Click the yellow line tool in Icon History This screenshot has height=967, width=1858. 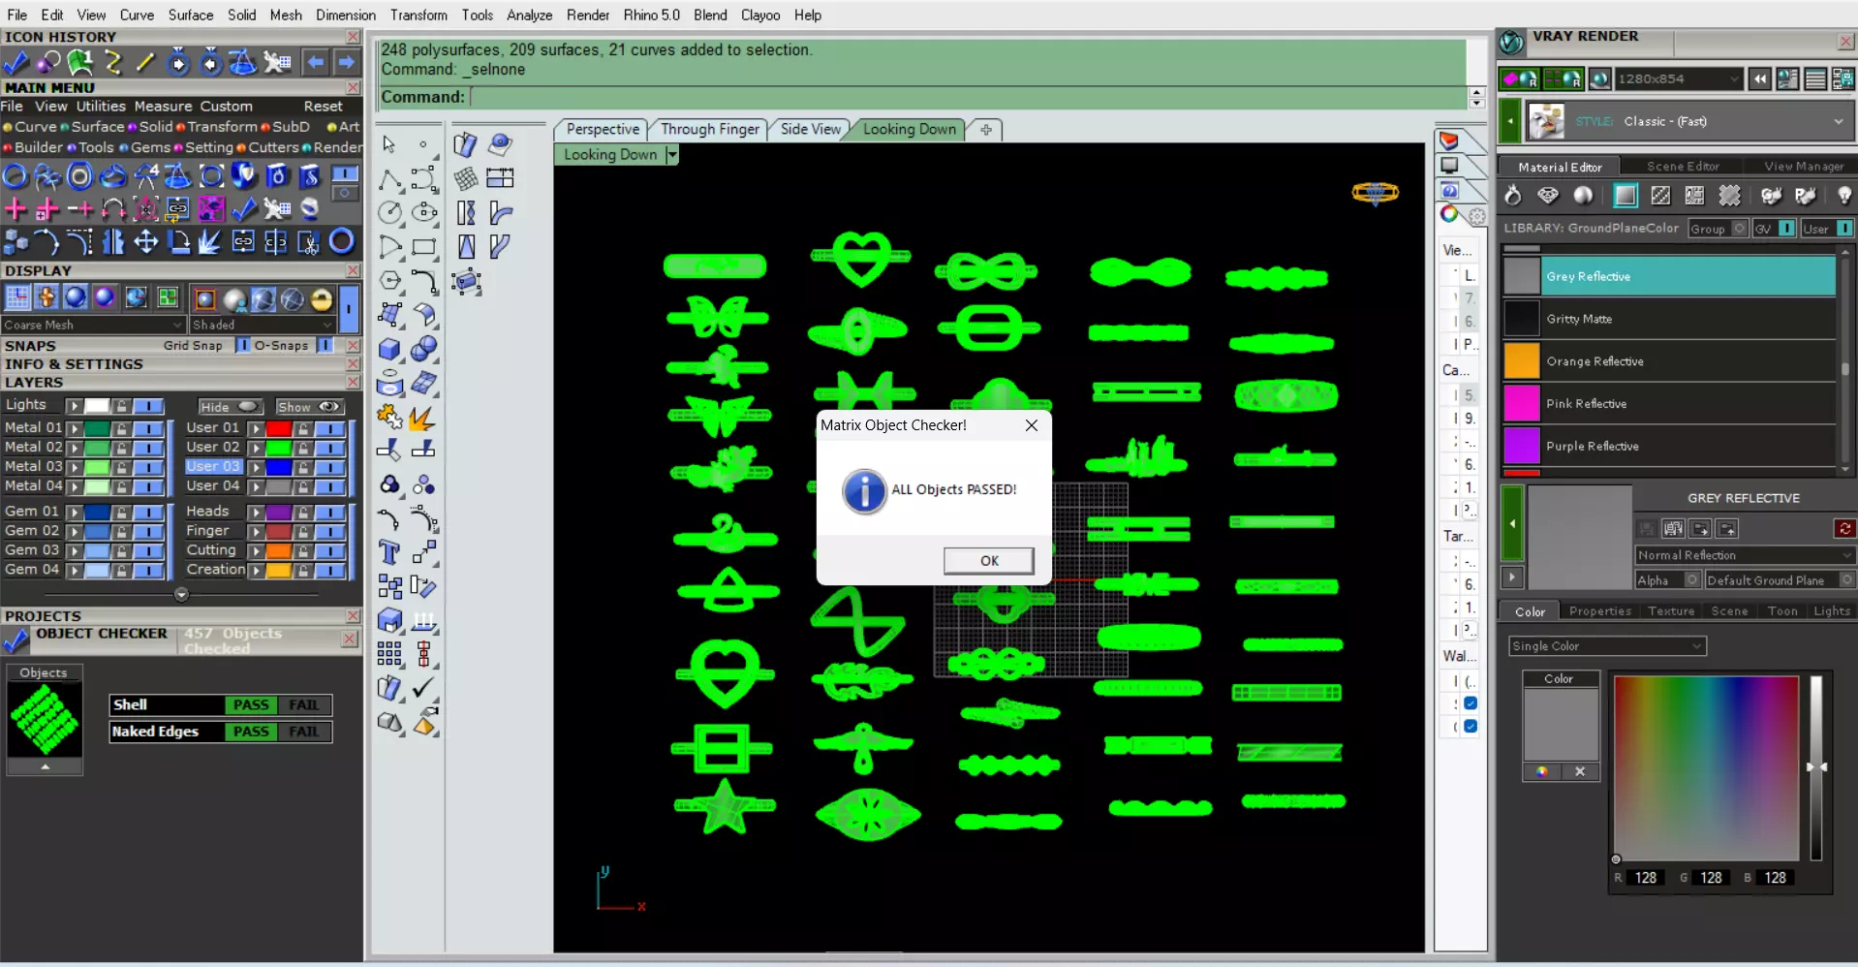click(x=145, y=63)
